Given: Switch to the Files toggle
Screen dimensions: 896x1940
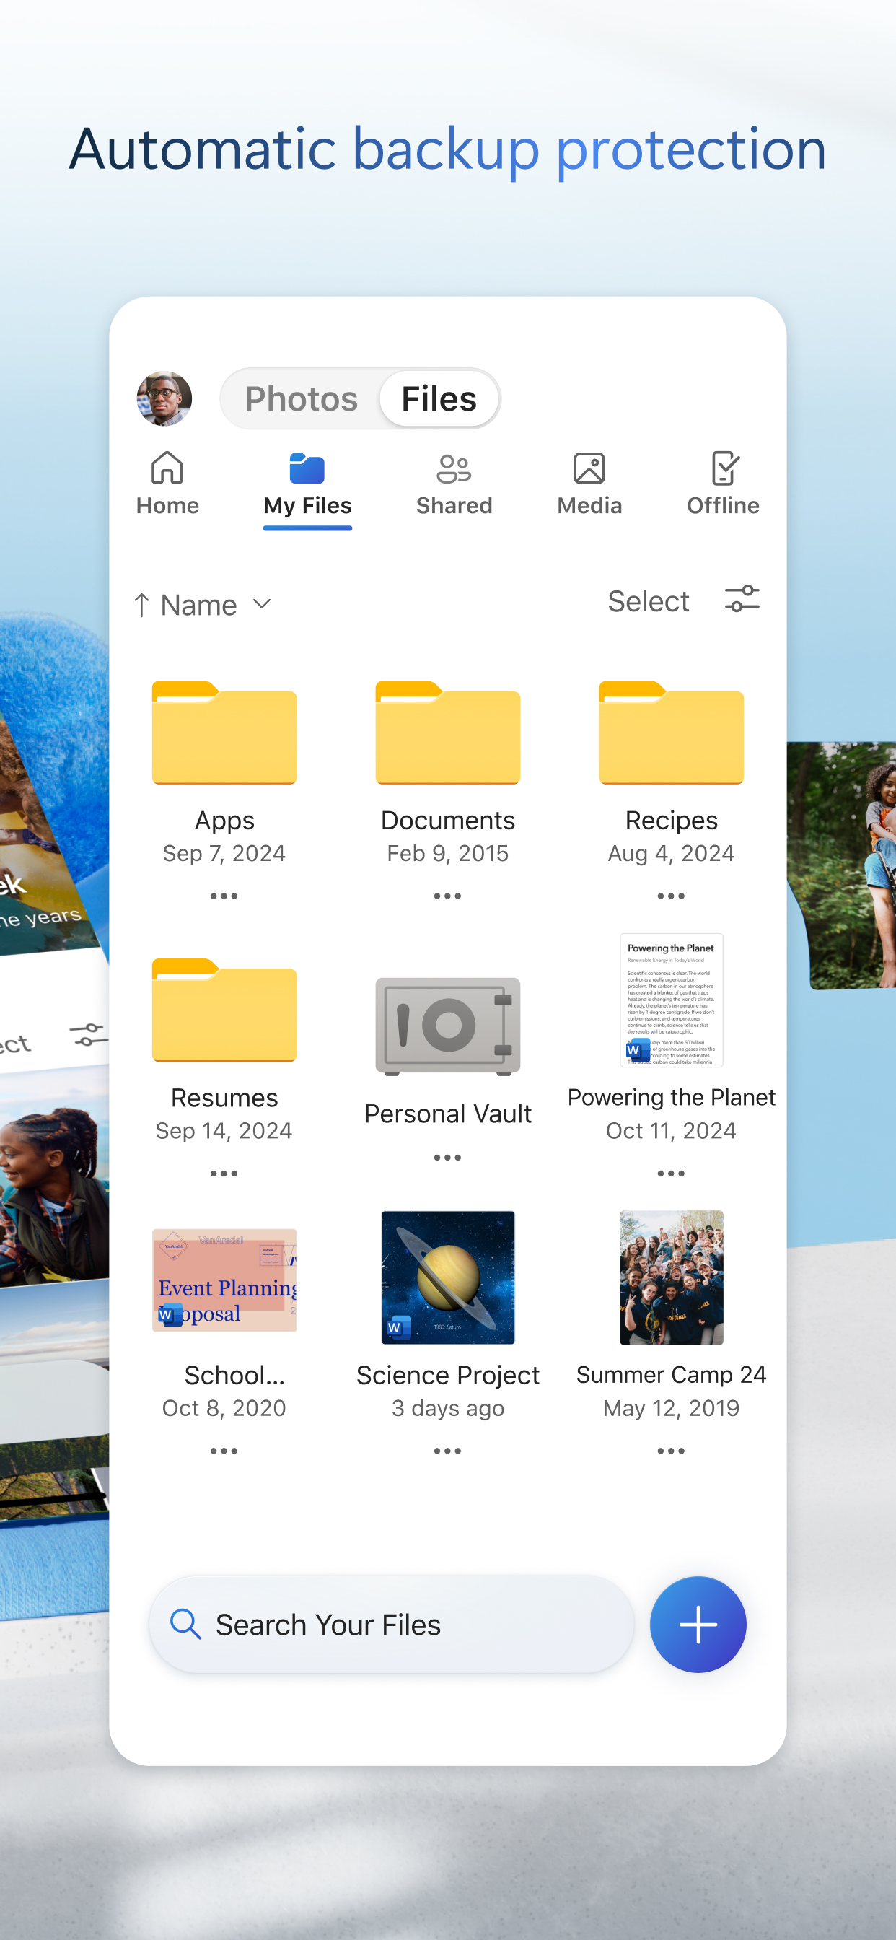Looking at the screenshot, I should coord(439,398).
